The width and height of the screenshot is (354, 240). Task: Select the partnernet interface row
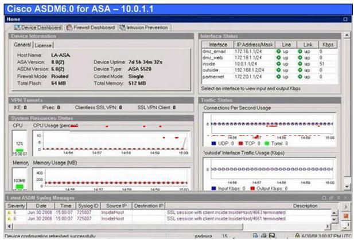(270, 77)
